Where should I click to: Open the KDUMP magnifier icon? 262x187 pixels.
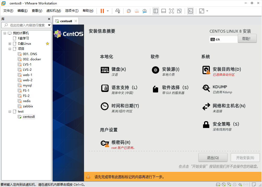click(206, 88)
